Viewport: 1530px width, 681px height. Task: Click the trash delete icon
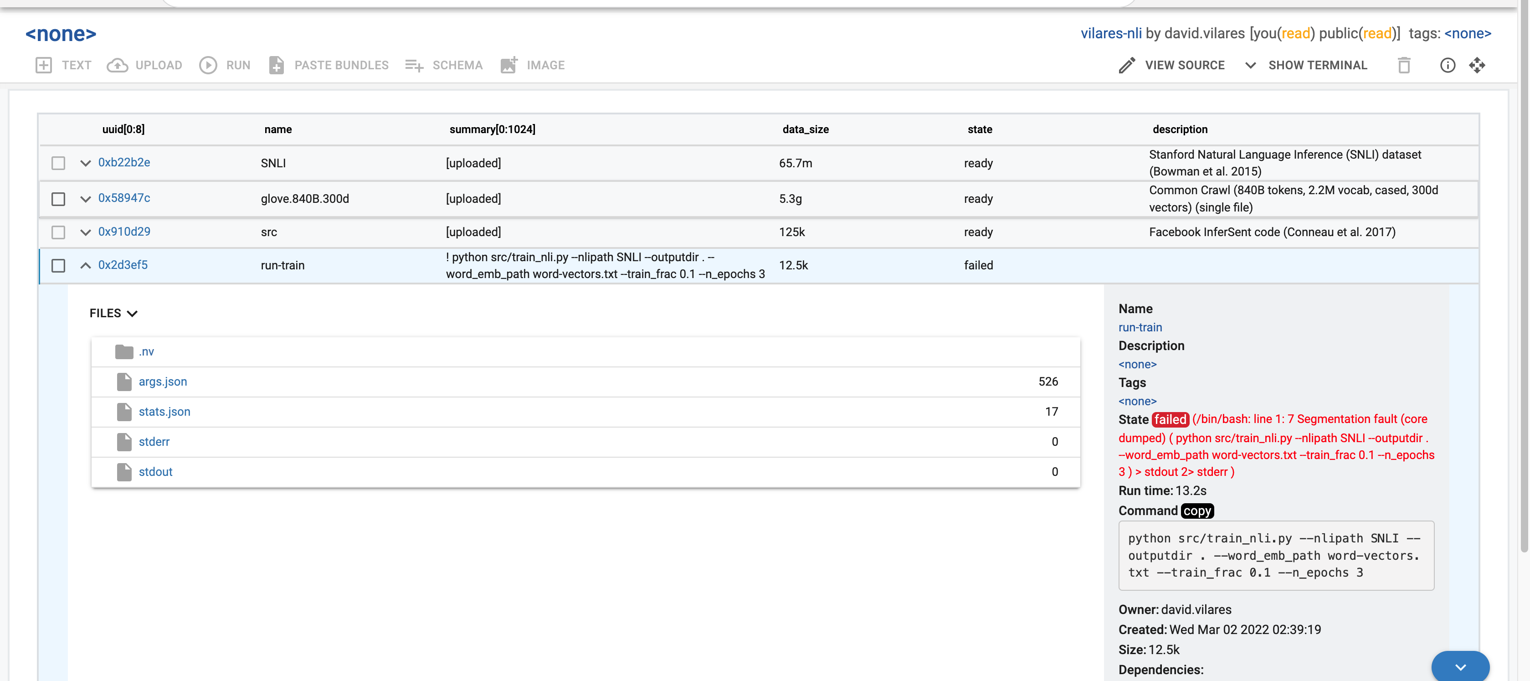click(1404, 65)
